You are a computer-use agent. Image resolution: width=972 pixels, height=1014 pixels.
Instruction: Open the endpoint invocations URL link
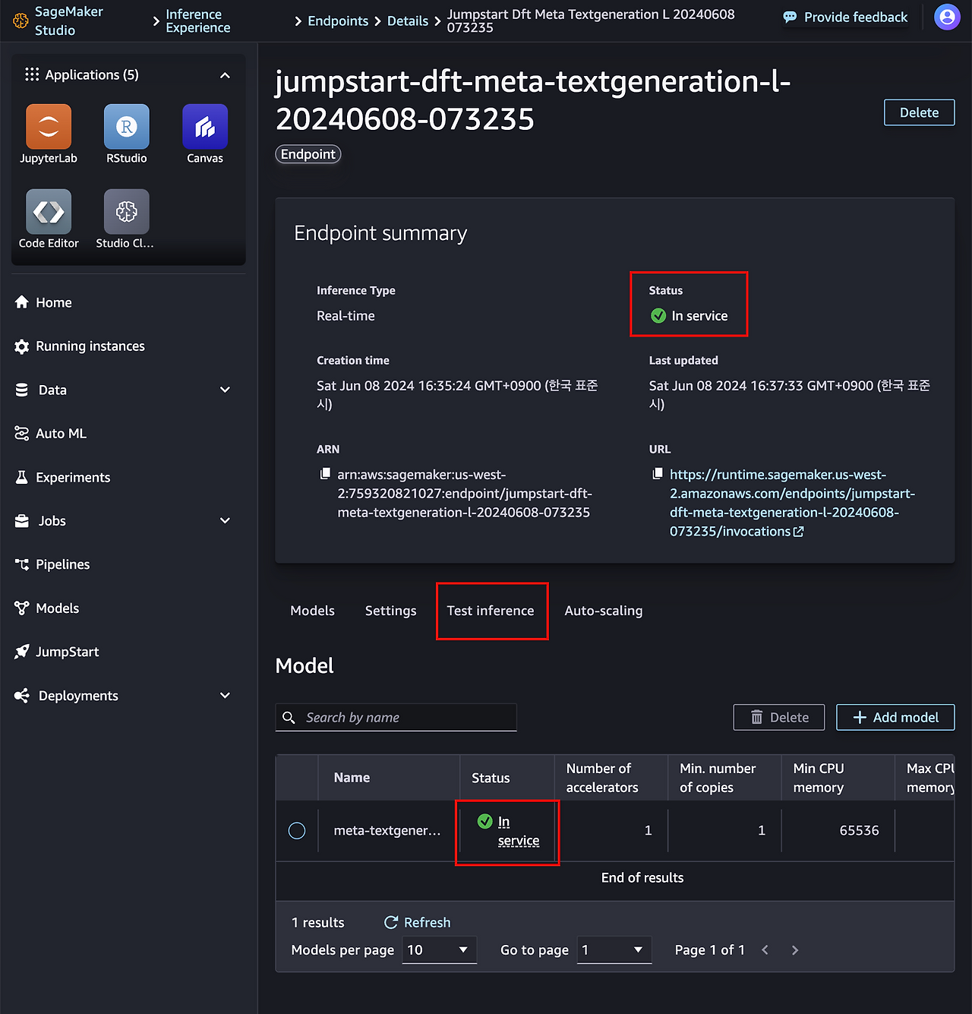click(x=792, y=503)
